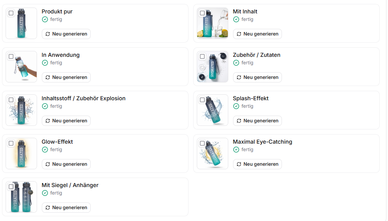Select the Mit Inhalt image checkbox
This screenshot has width=388, height=221.
202,13
